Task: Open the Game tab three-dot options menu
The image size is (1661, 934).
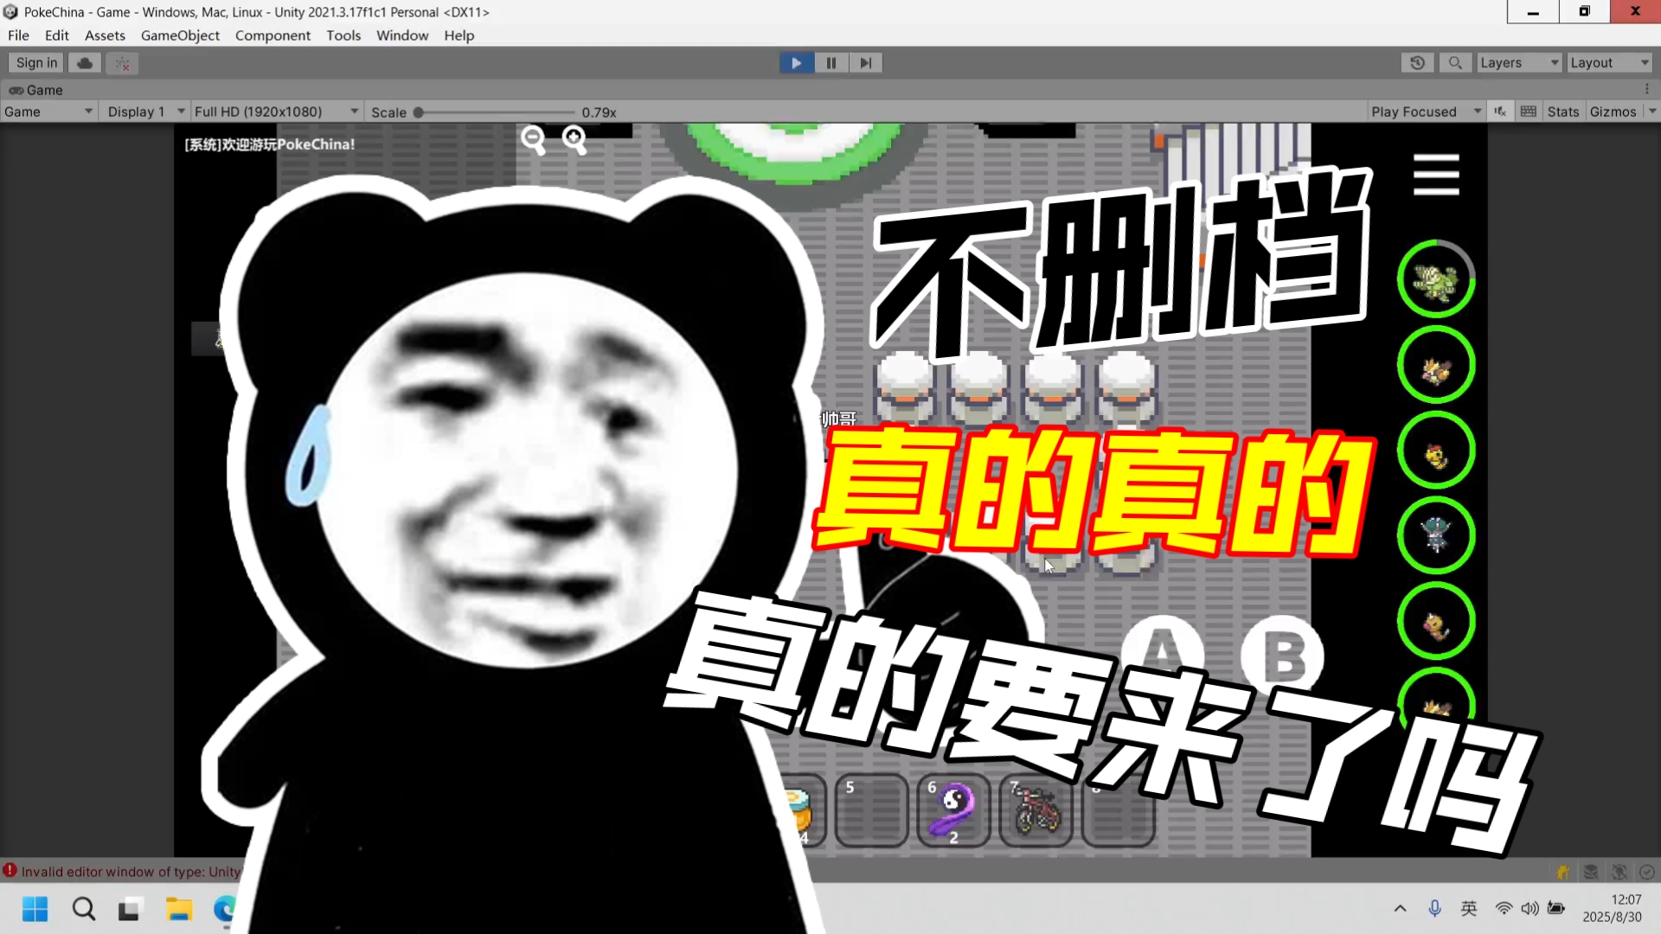Action: point(1647,89)
